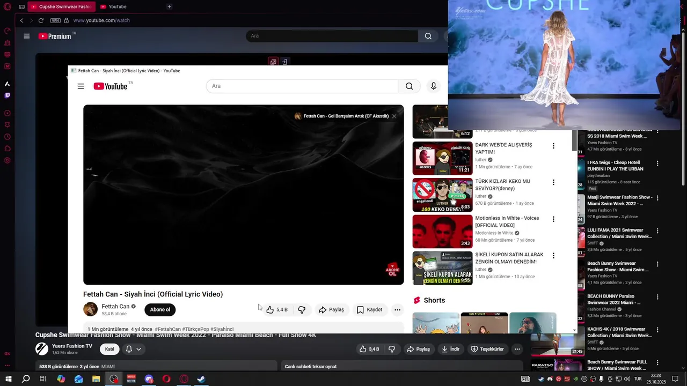The image size is (687, 386).
Task: Click the voice search microphone in popup window
Action: [x=434, y=86]
